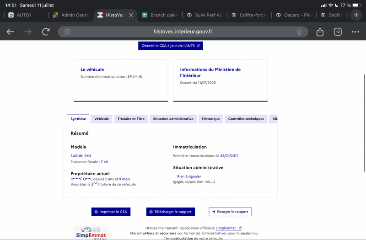Reload the page with the refresh icon
This screenshot has height=240, width=366.
click(x=46, y=32)
